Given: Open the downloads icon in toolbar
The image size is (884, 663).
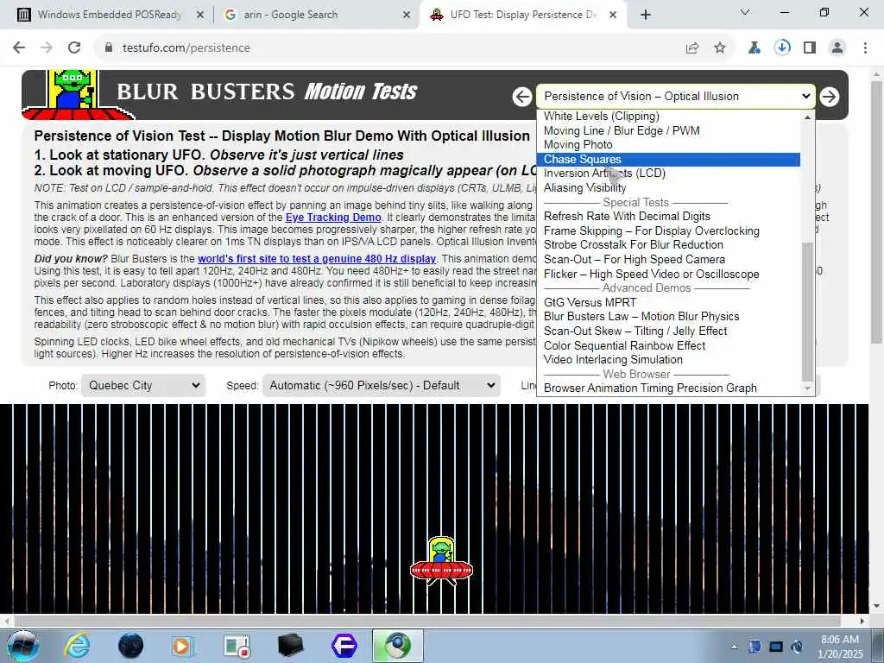Looking at the screenshot, I should click(x=782, y=48).
